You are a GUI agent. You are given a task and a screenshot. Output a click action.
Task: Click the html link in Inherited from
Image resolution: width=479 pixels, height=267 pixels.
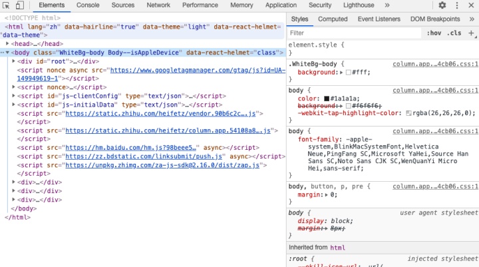pyautogui.click(x=337, y=248)
